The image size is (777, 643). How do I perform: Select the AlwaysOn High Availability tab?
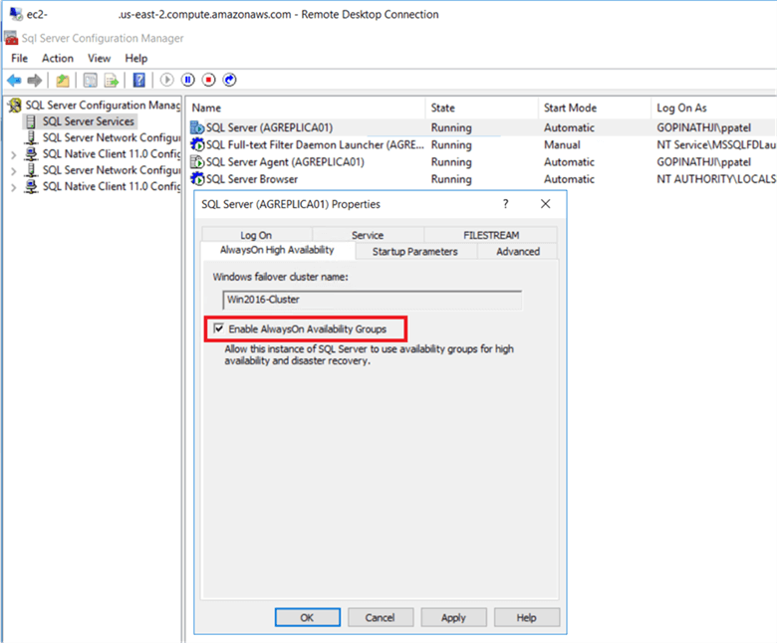[278, 250]
